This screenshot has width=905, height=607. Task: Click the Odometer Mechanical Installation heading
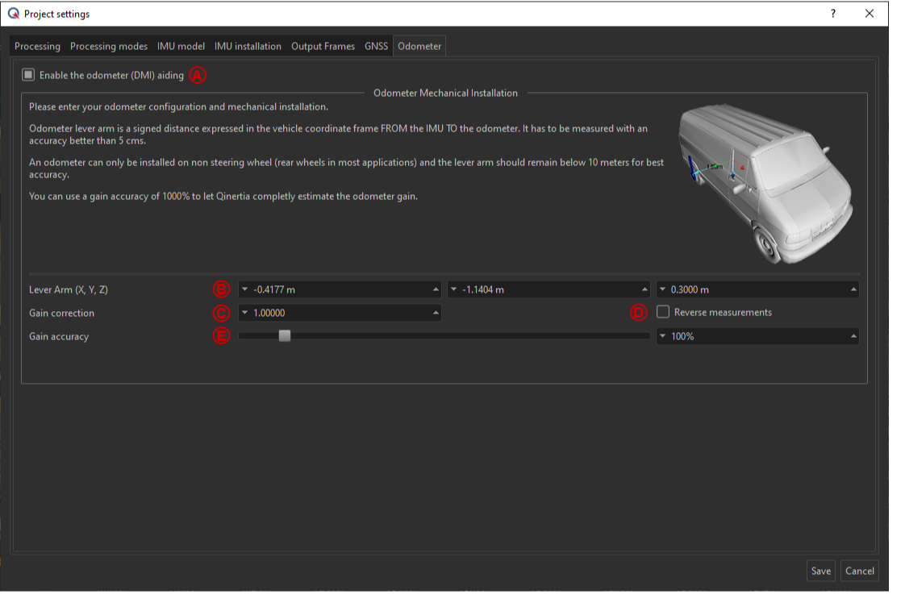(x=445, y=93)
